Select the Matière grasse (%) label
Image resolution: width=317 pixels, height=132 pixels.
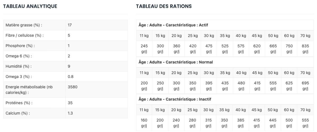pos(24,25)
